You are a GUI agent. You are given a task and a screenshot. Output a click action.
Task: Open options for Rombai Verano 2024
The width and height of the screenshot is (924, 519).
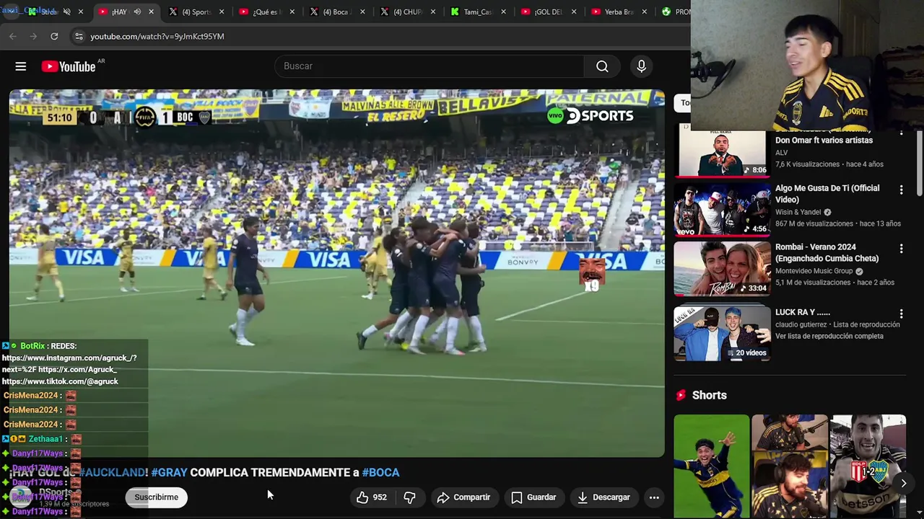[901, 249]
